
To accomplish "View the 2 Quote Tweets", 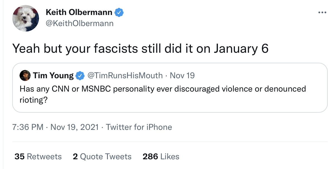I will 102,157.
